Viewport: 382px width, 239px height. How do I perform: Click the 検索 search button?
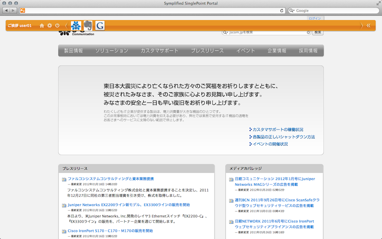(x=318, y=33)
